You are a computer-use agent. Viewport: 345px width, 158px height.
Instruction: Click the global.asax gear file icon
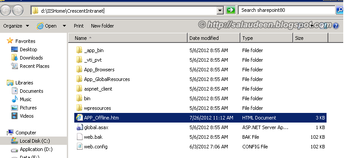point(79,127)
